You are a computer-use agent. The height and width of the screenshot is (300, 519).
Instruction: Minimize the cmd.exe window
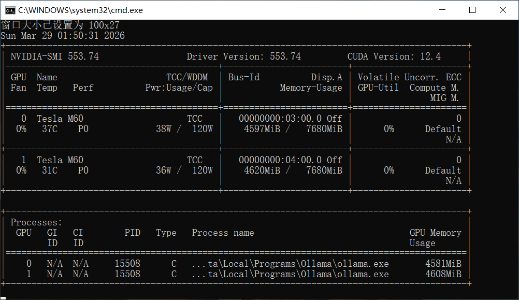coord(442,10)
